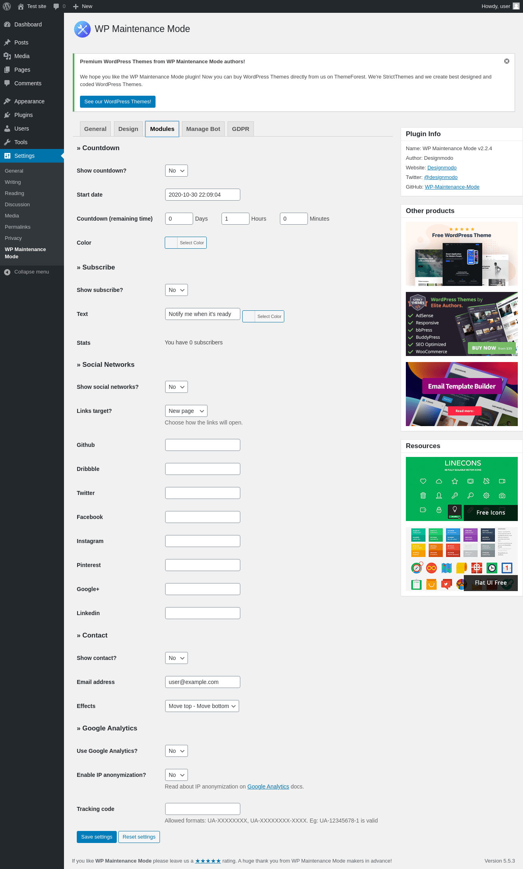
Task: Click the countdown Days field
Action: (179, 219)
